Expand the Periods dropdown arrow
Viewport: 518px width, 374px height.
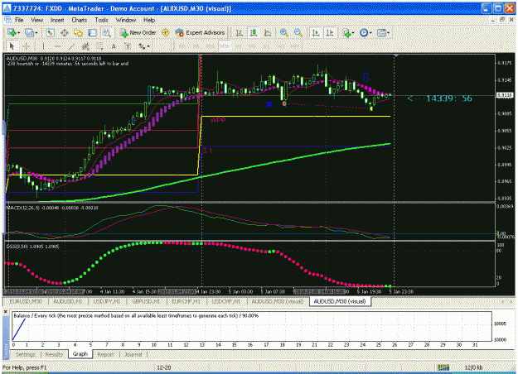370,32
